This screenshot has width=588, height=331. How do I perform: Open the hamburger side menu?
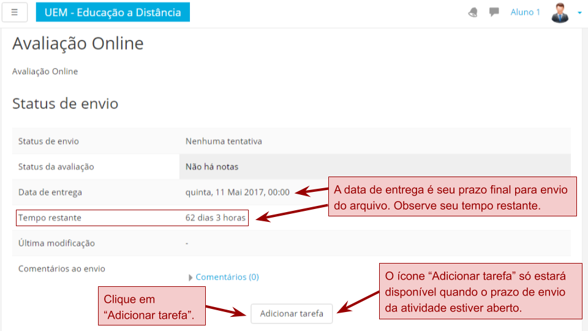coord(15,12)
